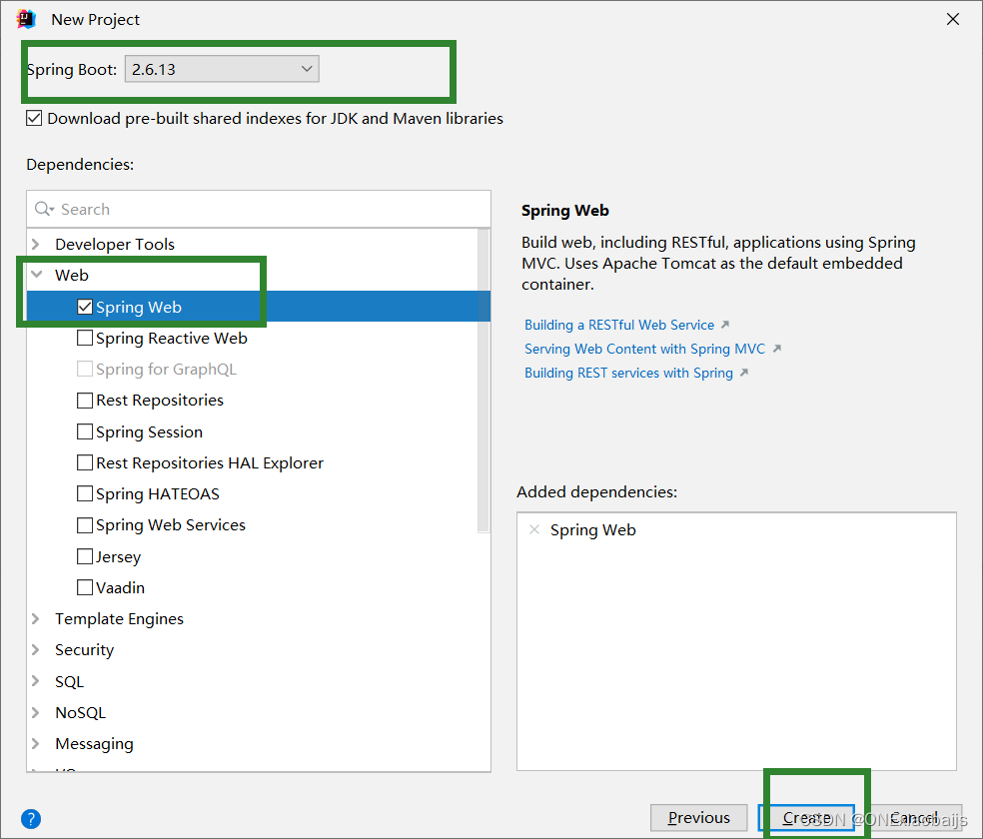Select the NoSQL row label
983x839 pixels.
[80, 712]
